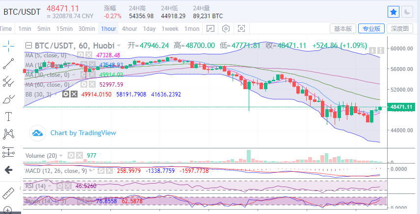Switch to 4hour timeframe
The height and width of the screenshot is (214, 420).
click(130, 29)
